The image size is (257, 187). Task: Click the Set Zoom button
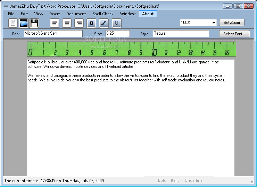[232, 23]
